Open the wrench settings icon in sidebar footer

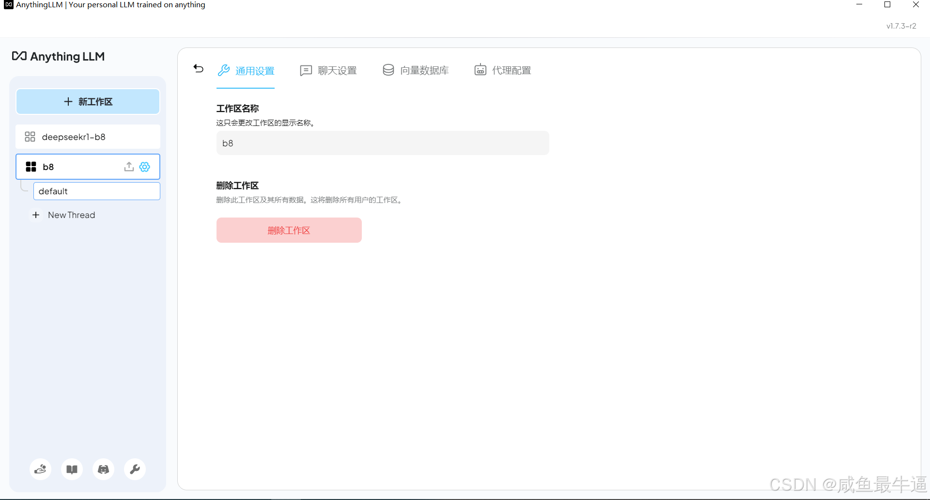[135, 469]
